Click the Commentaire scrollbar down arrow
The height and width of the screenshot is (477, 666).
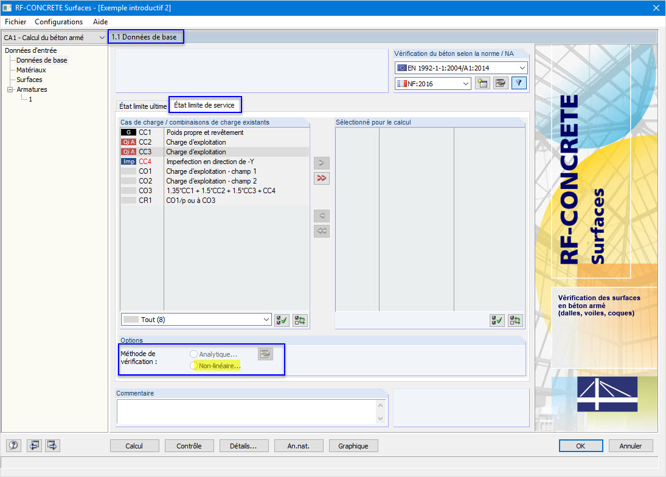[x=381, y=419]
